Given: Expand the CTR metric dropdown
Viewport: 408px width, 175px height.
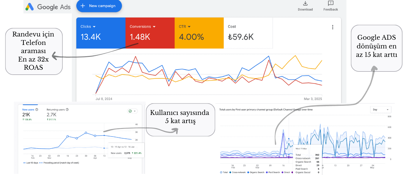Looking at the screenshot, I should 189,27.
